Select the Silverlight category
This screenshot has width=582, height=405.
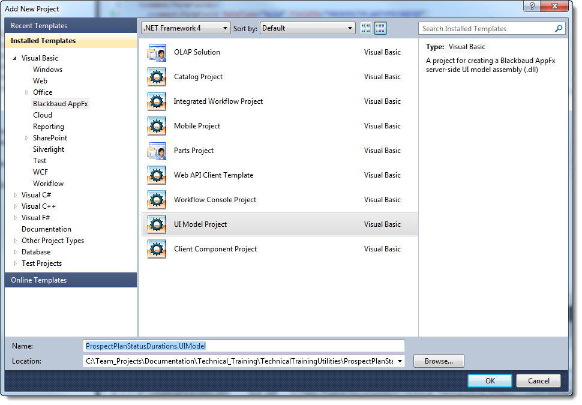click(48, 149)
